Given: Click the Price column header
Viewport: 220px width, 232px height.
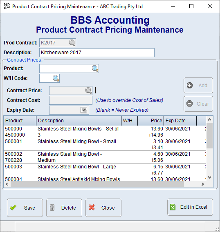Looking at the screenshot, I should pos(151,121).
